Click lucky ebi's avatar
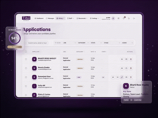 click(x=34, y=86)
